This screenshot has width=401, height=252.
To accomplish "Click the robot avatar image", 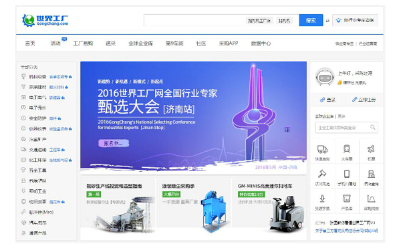I will 325,77.
